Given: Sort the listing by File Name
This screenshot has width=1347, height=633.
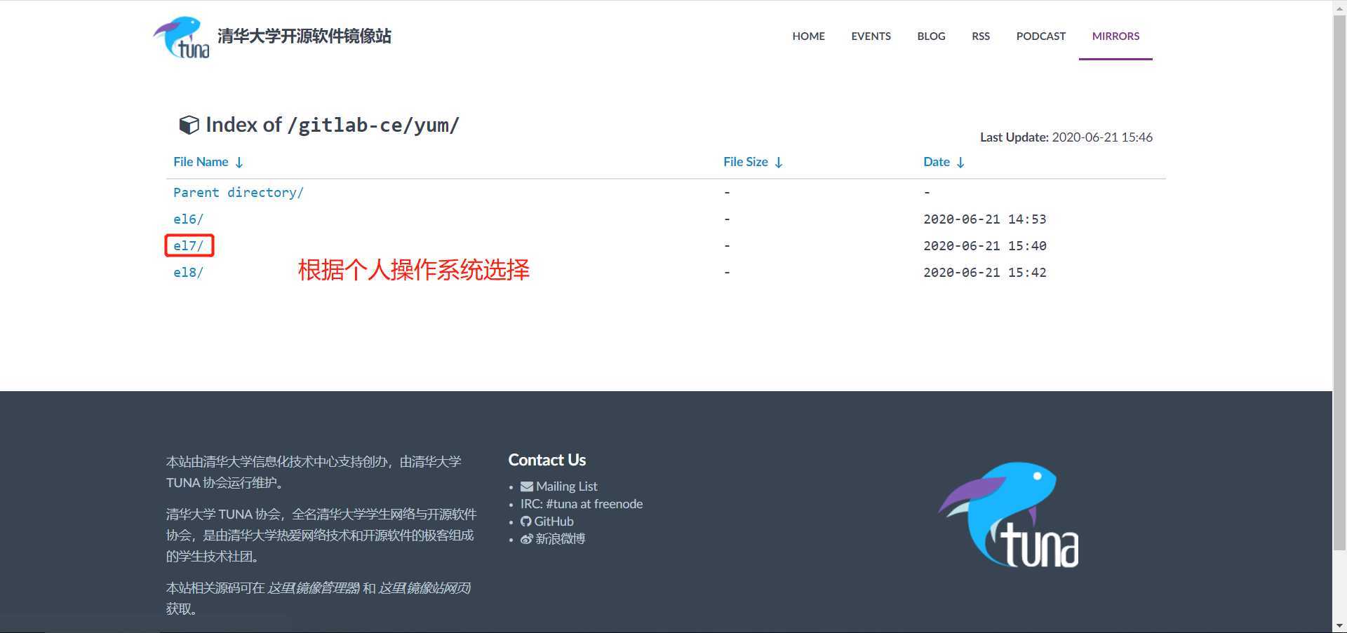Looking at the screenshot, I should point(201,162).
